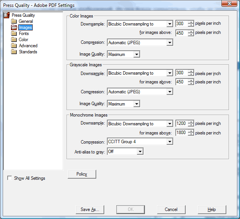240x219 pixels.
Task: Decrease Color Images 450 threshold value
Action: 191,35
